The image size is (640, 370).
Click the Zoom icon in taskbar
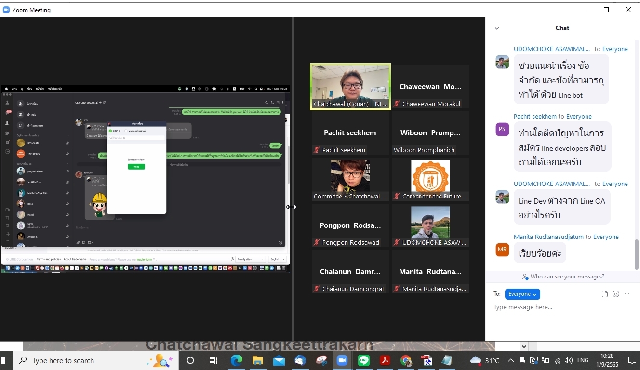(x=342, y=360)
